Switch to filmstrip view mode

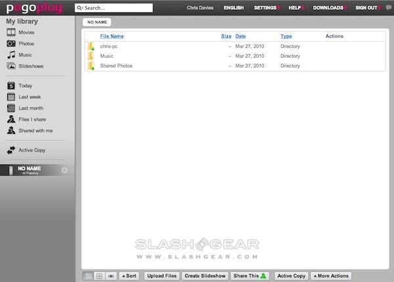[111, 276]
